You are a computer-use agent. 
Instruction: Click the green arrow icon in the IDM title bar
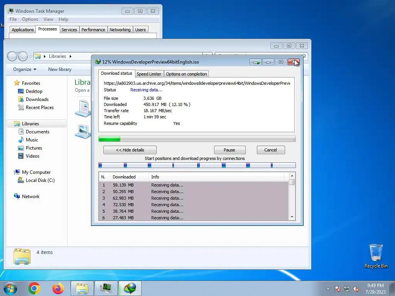coord(256,62)
